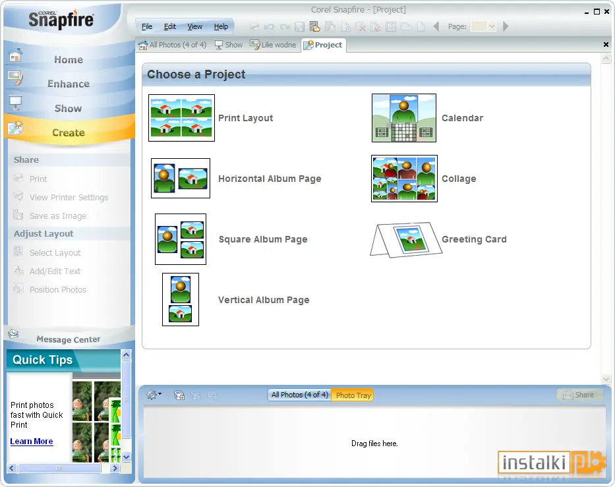615x487 pixels.
Task: Click Quick Tips scroll up arrow
Action: pos(127,355)
